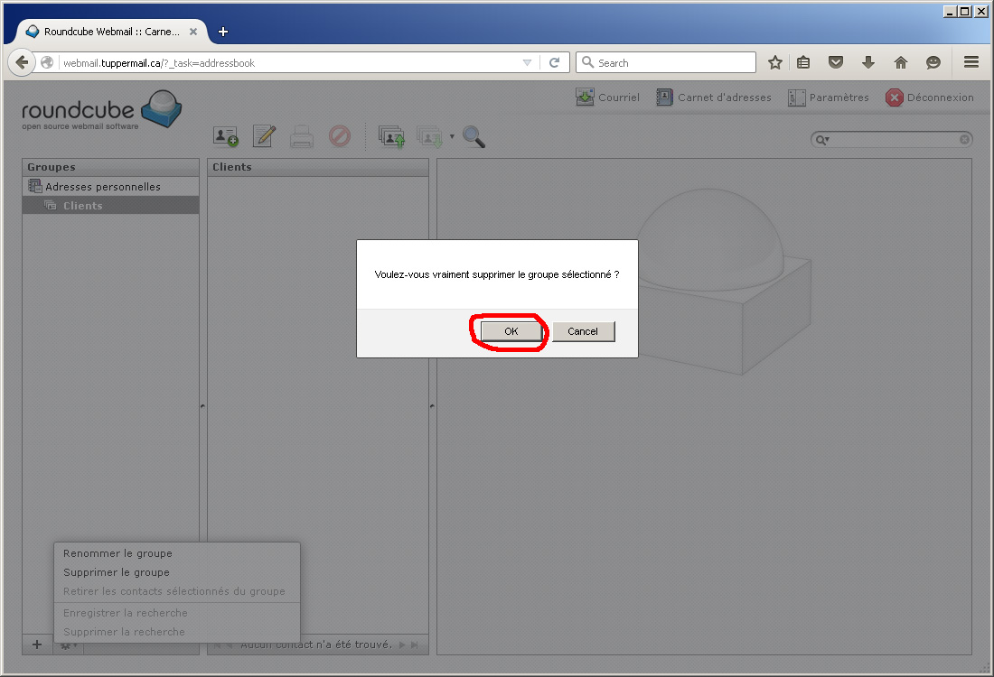Bookmark this page with star icon
The image size is (994, 677).
[774, 63]
